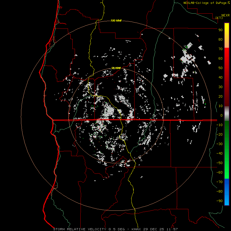Click the yellow top segment of the color bar
This screenshot has width=231, height=231.
click(227, 35)
